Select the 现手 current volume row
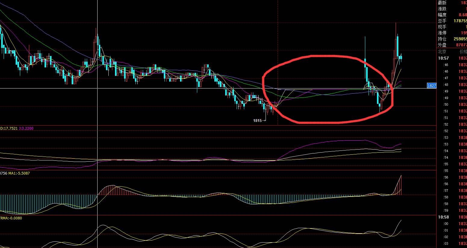The image size is (467, 248). [452, 27]
